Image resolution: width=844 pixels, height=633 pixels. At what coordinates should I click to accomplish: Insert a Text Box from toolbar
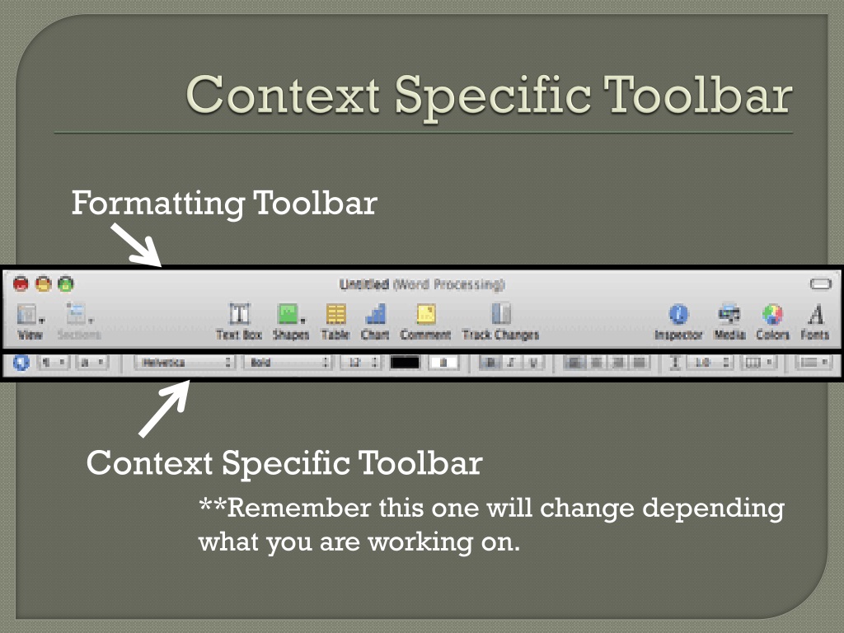(x=239, y=321)
